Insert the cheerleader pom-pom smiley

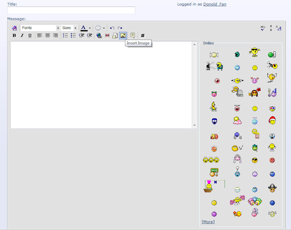click(238, 200)
